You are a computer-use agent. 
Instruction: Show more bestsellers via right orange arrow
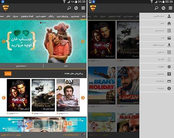click(83, 98)
